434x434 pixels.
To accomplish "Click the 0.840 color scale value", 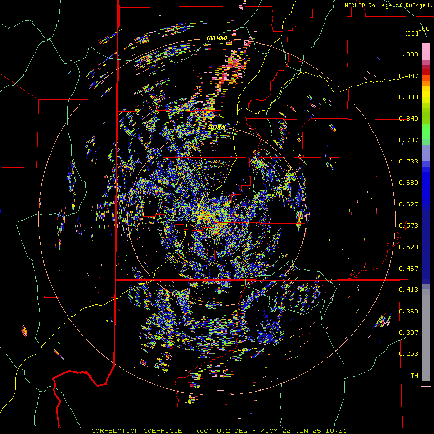I will [408, 119].
